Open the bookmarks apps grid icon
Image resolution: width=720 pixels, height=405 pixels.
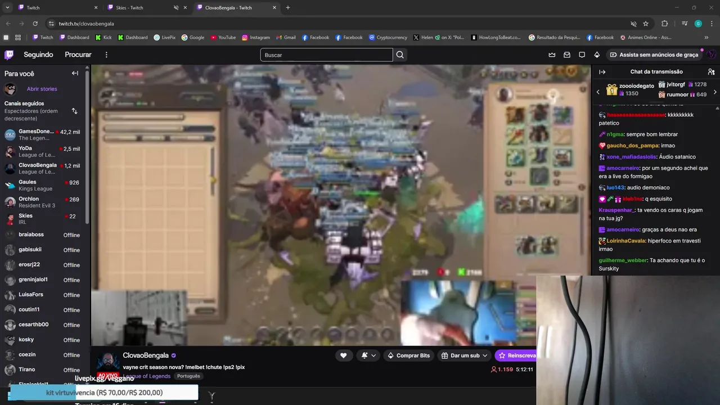(18, 38)
